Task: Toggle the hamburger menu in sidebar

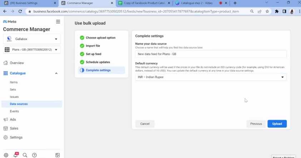Action: point(58,22)
